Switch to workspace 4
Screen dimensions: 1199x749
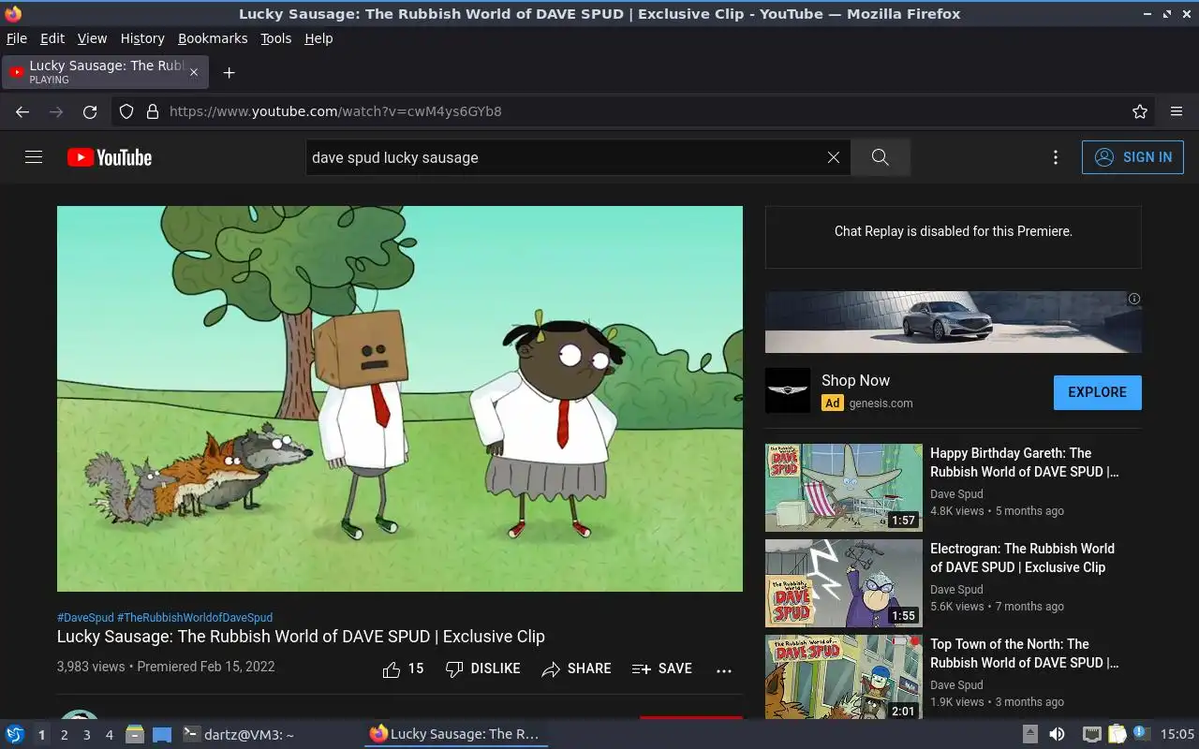coord(109,735)
